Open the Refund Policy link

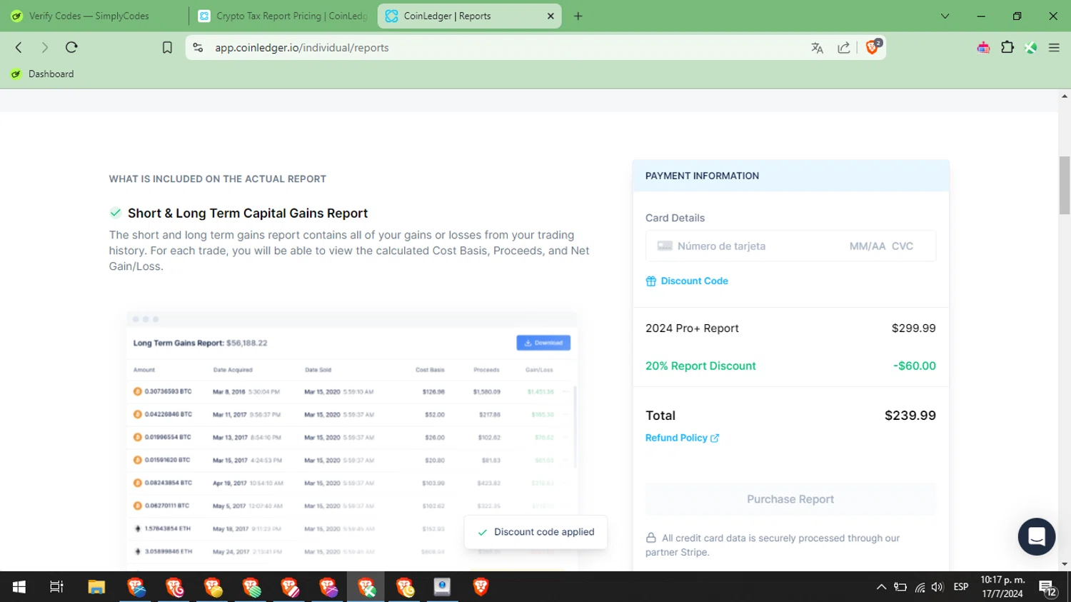[682, 438]
